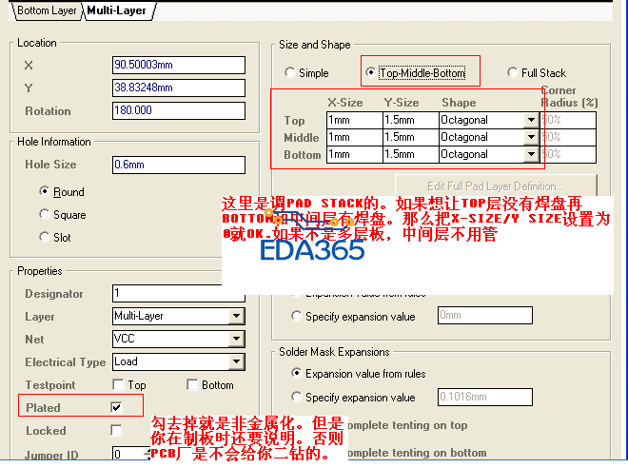Choose the Simple size and shape mode
Image resolution: width=628 pixels, height=468 pixels.
pyautogui.click(x=289, y=73)
